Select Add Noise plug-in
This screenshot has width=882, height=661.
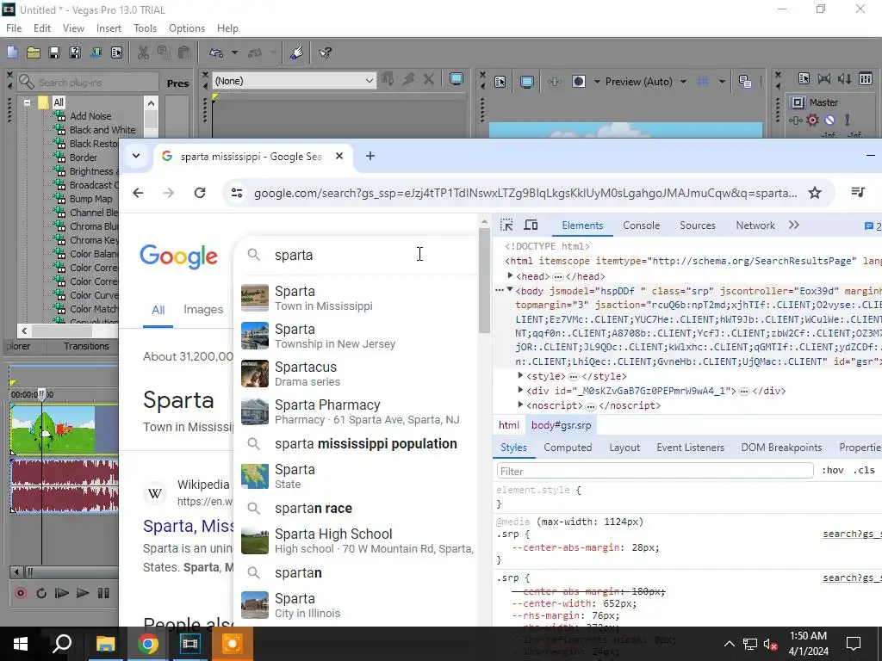[90, 116]
